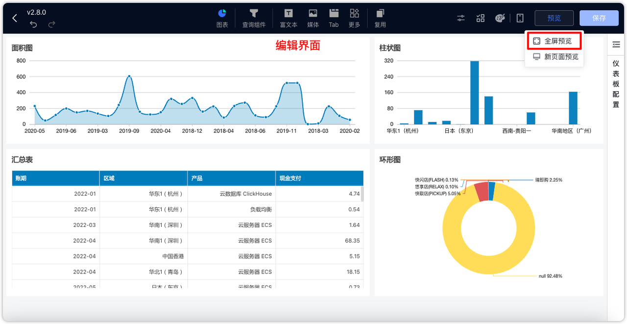
Task: Open the theme palette icon
Action: pyautogui.click(x=500, y=18)
